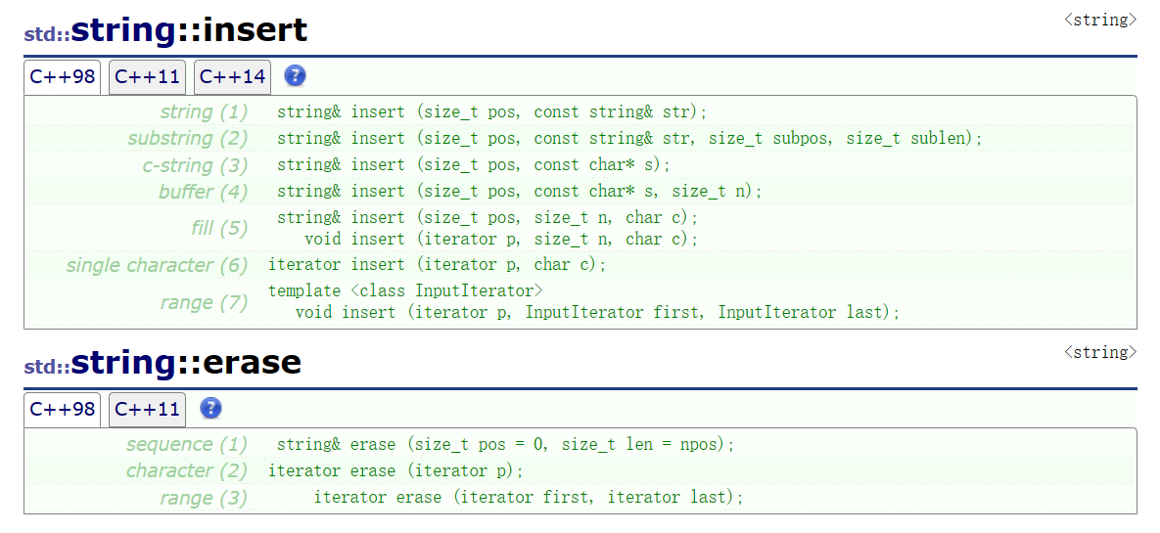Click the substring (2) insert signature row
The width and height of the screenshot is (1160, 533).
(x=628, y=138)
